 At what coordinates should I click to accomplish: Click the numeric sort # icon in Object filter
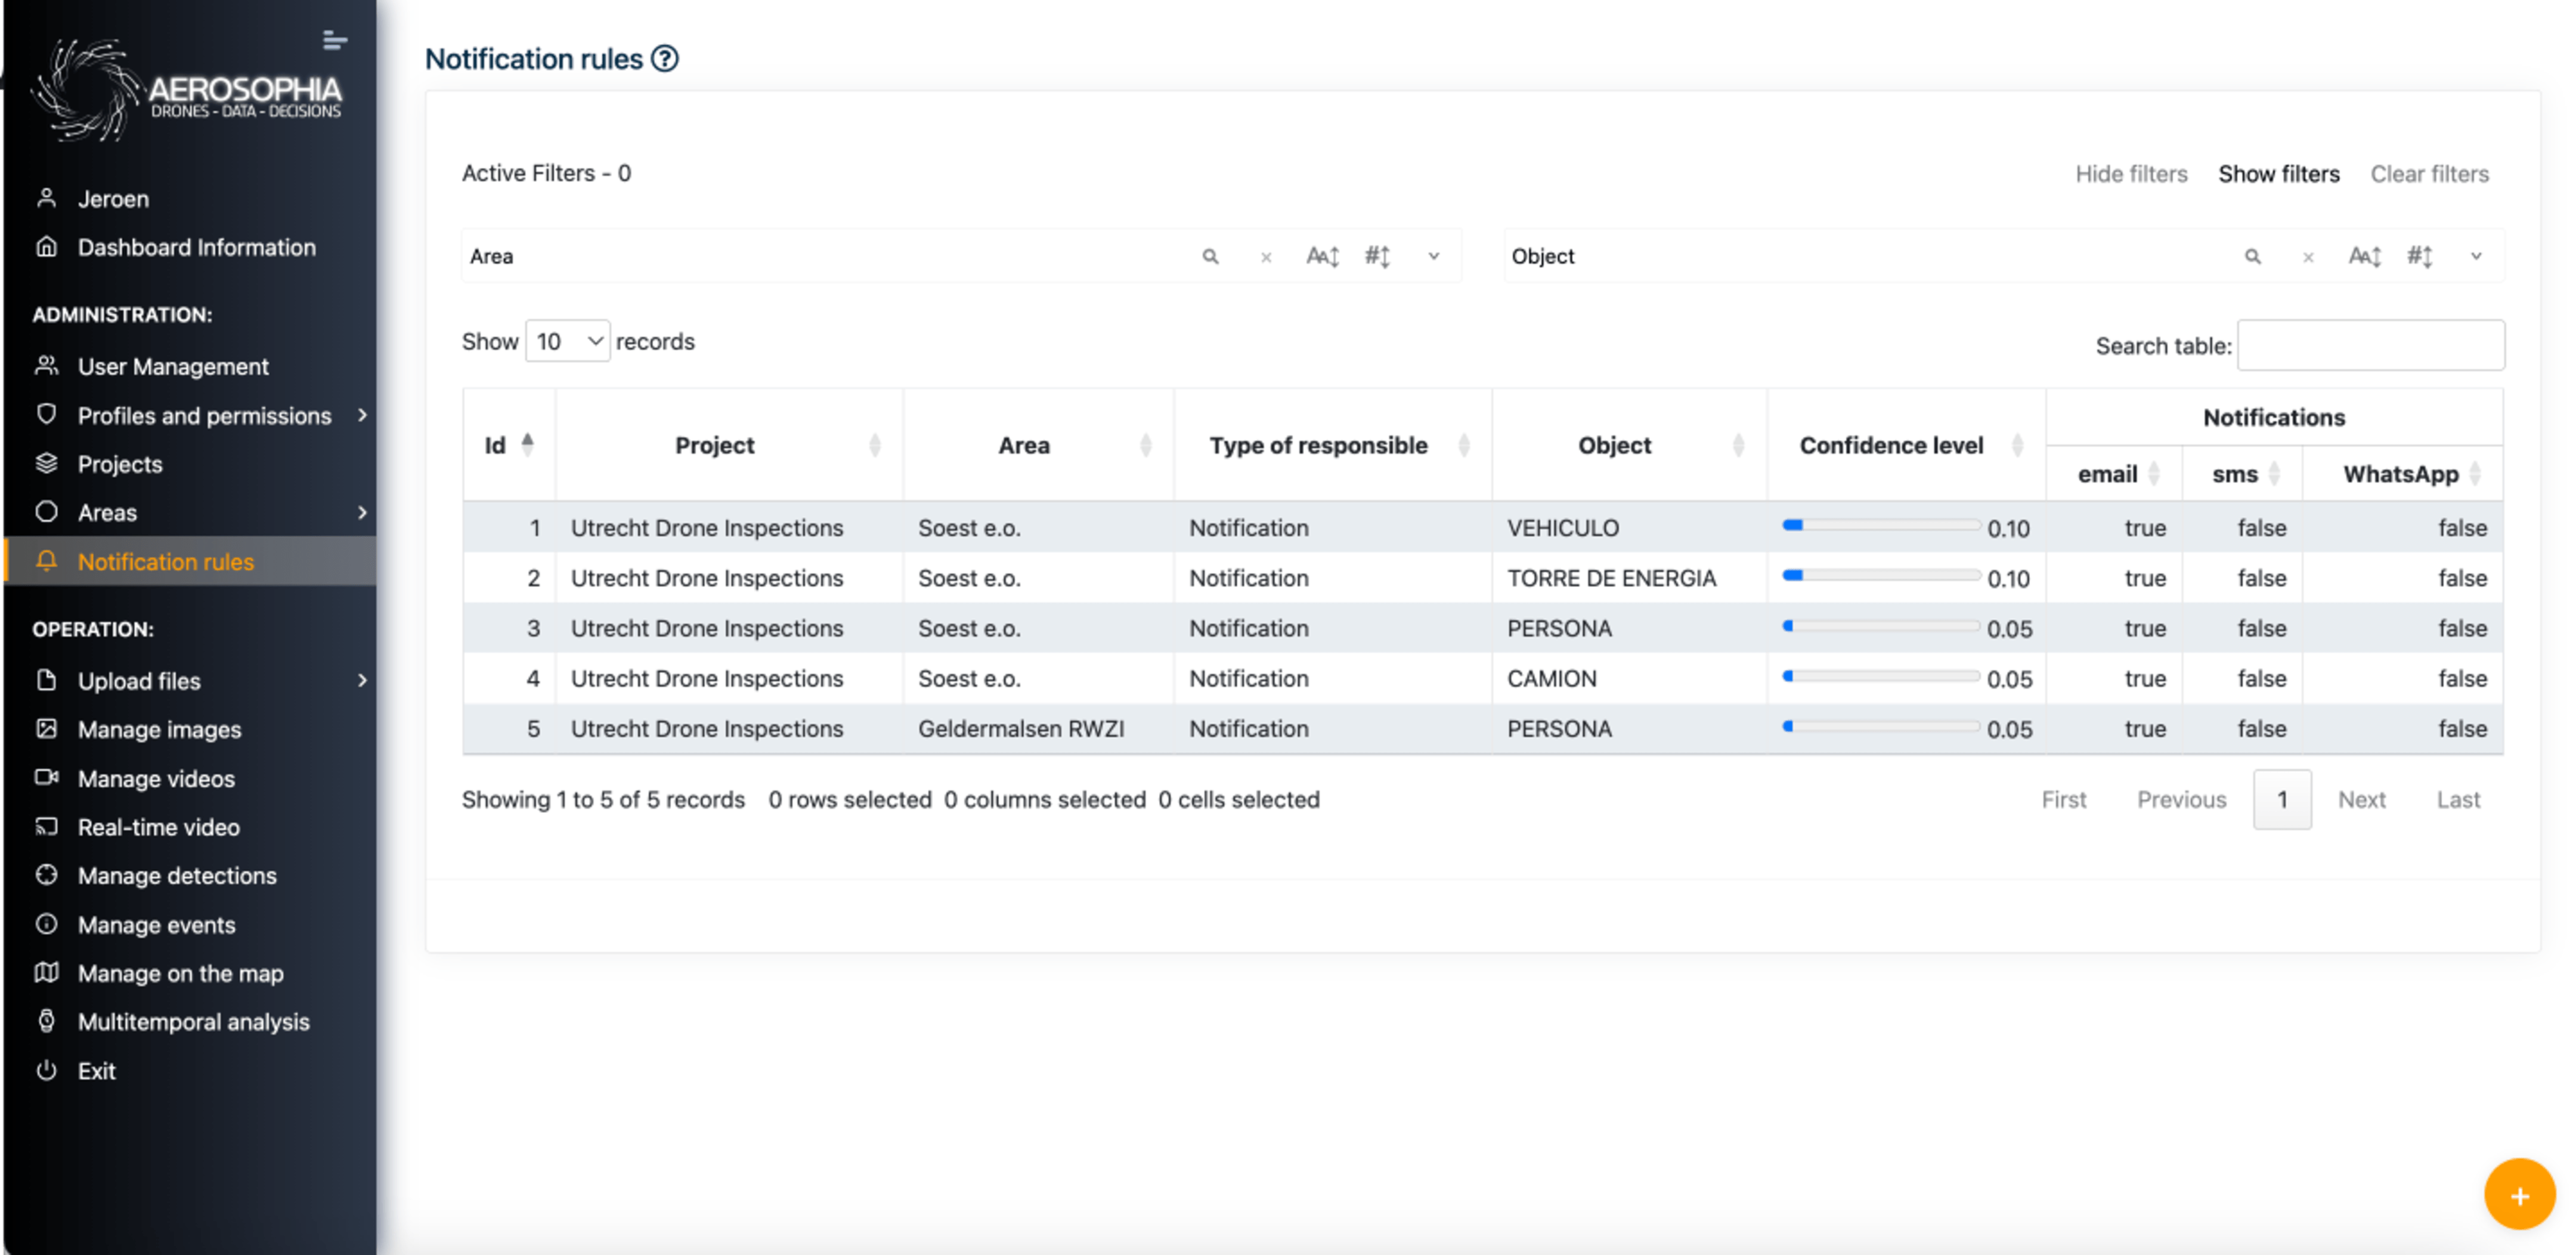click(2419, 257)
